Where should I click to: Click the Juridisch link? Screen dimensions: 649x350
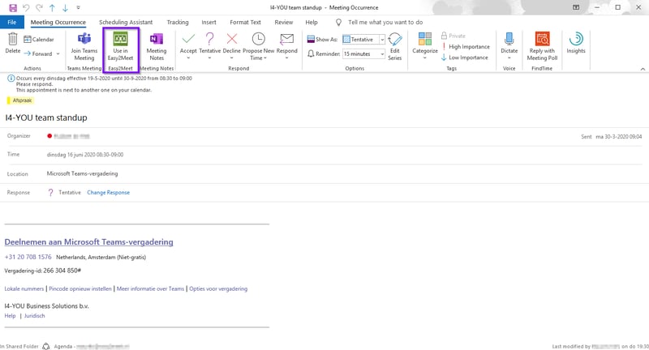(34, 316)
